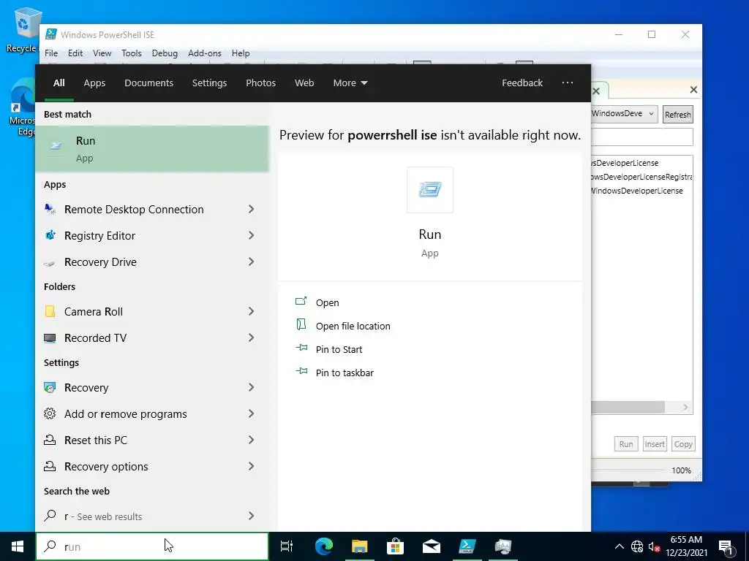Screen dimensions: 749x561
Task: Select the Web search filter tab
Action: 304,83
